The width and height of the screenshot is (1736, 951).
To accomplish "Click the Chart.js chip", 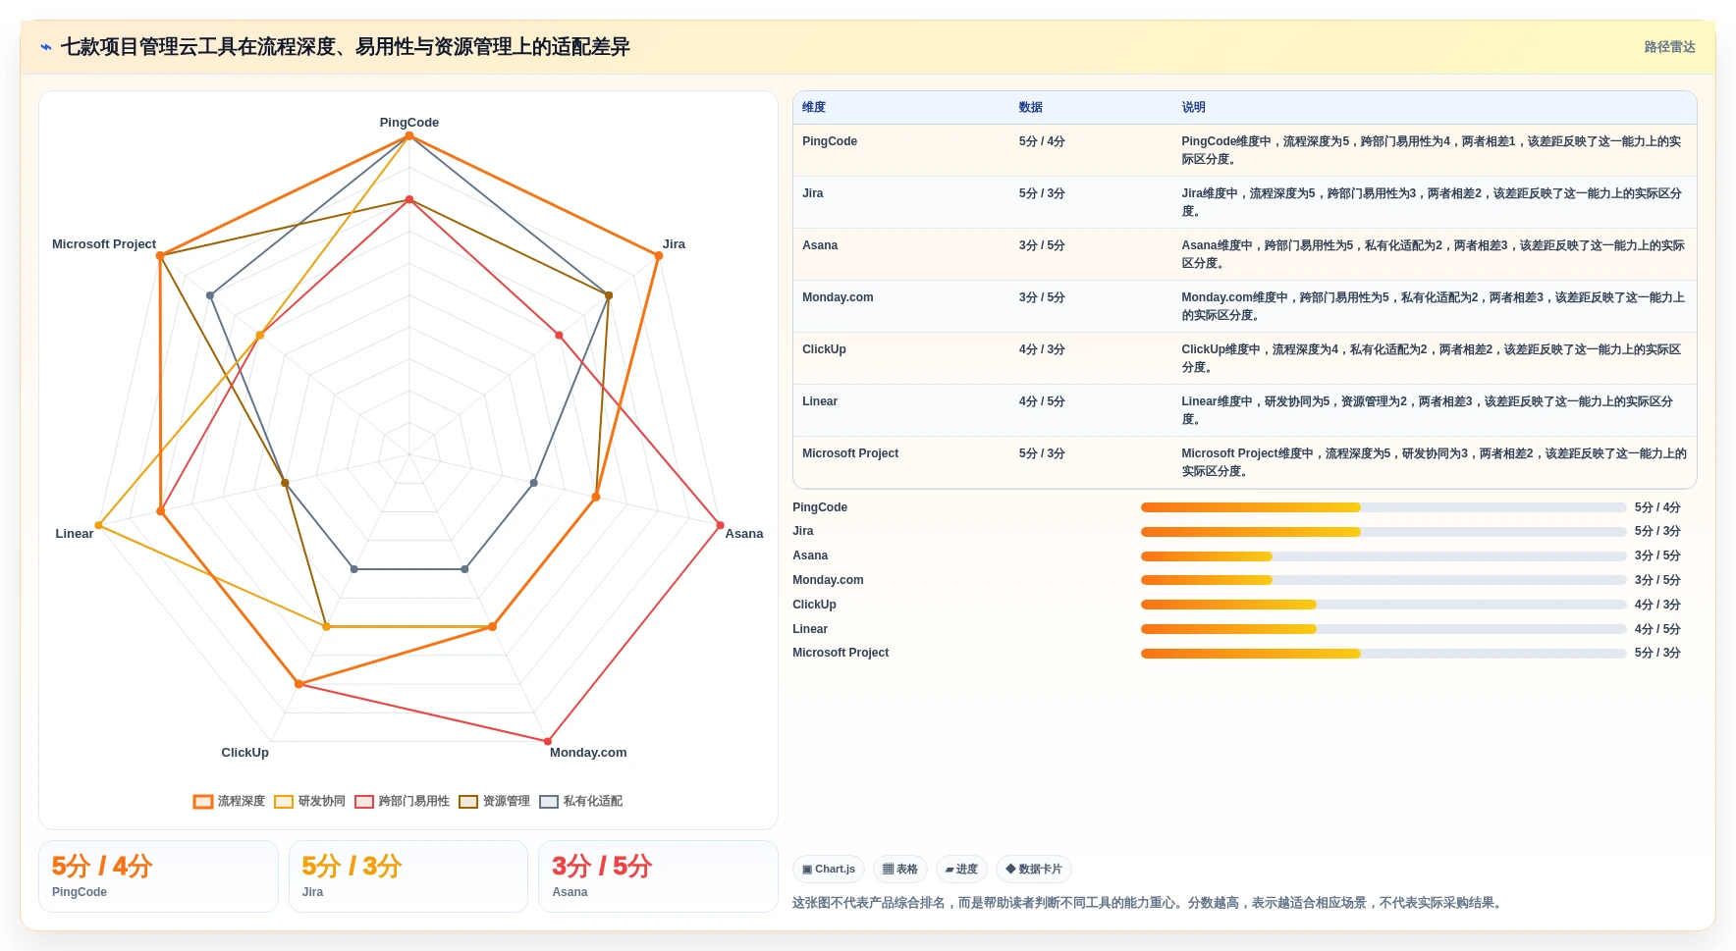I will (829, 870).
